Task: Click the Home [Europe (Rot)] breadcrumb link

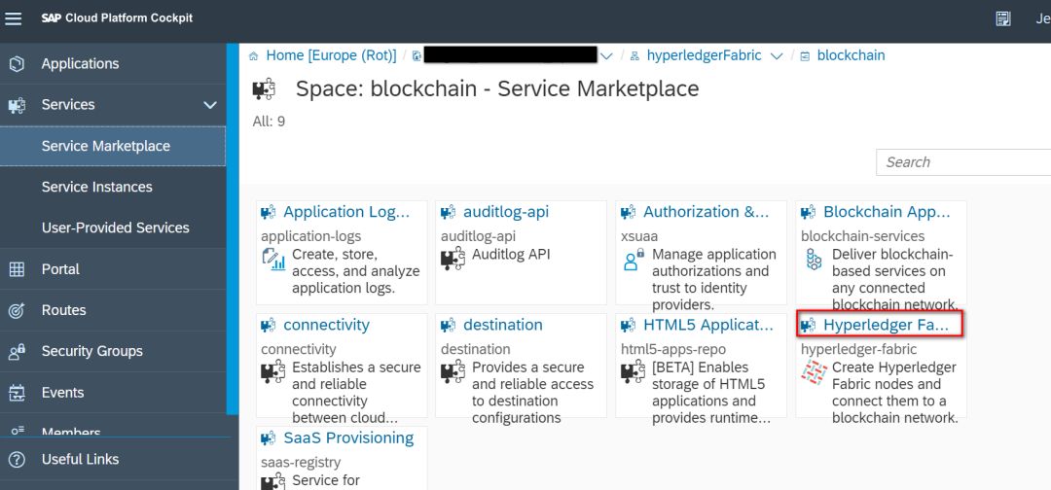Action: [x=331, y=55]
